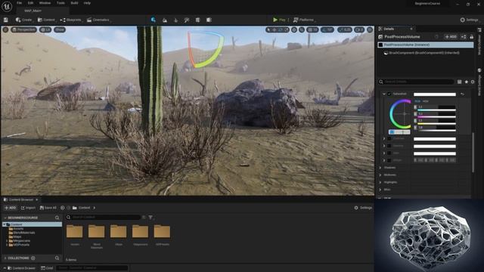This screenshot has height=272, width=484.
Task: Expand the Midtones section
Action: tap(380, 175)
